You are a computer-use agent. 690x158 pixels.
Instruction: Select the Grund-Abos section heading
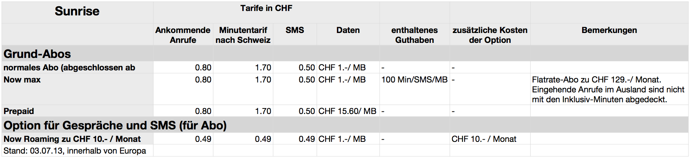[37, 54]
